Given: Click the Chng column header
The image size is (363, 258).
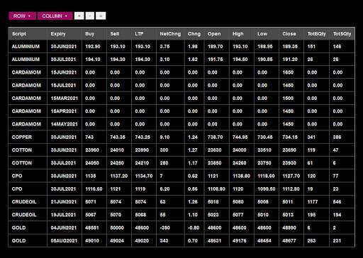Looking at the screenshot, I should [194, 34].
